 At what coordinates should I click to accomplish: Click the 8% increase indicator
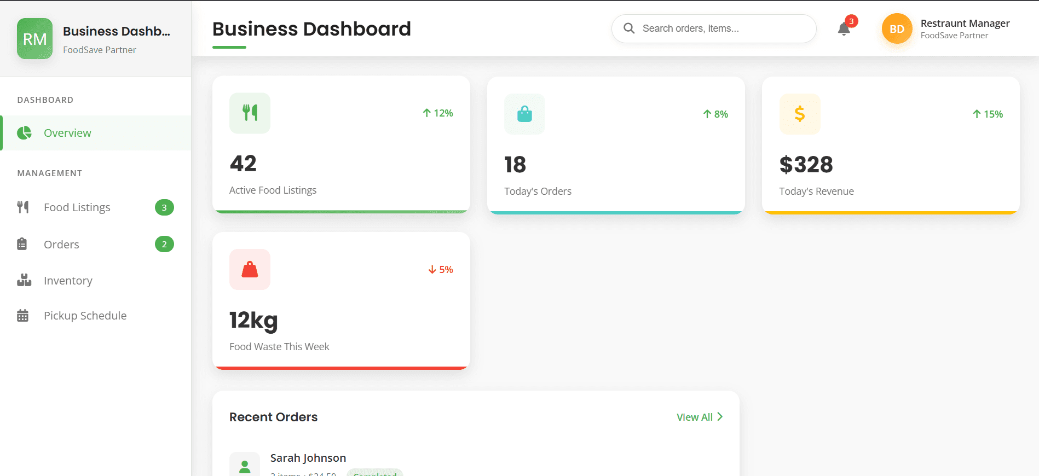coord(715,114)
